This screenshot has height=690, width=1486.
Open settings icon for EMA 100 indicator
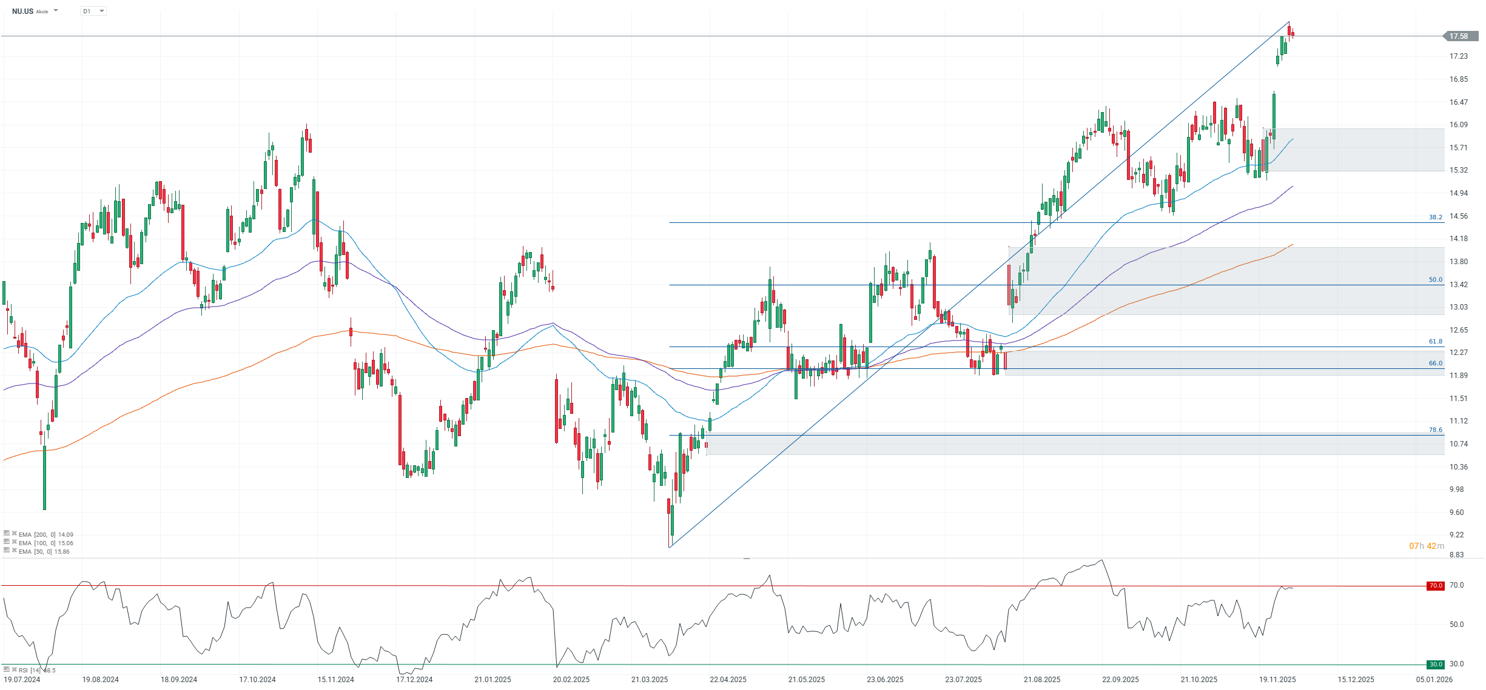coord(7,542)
